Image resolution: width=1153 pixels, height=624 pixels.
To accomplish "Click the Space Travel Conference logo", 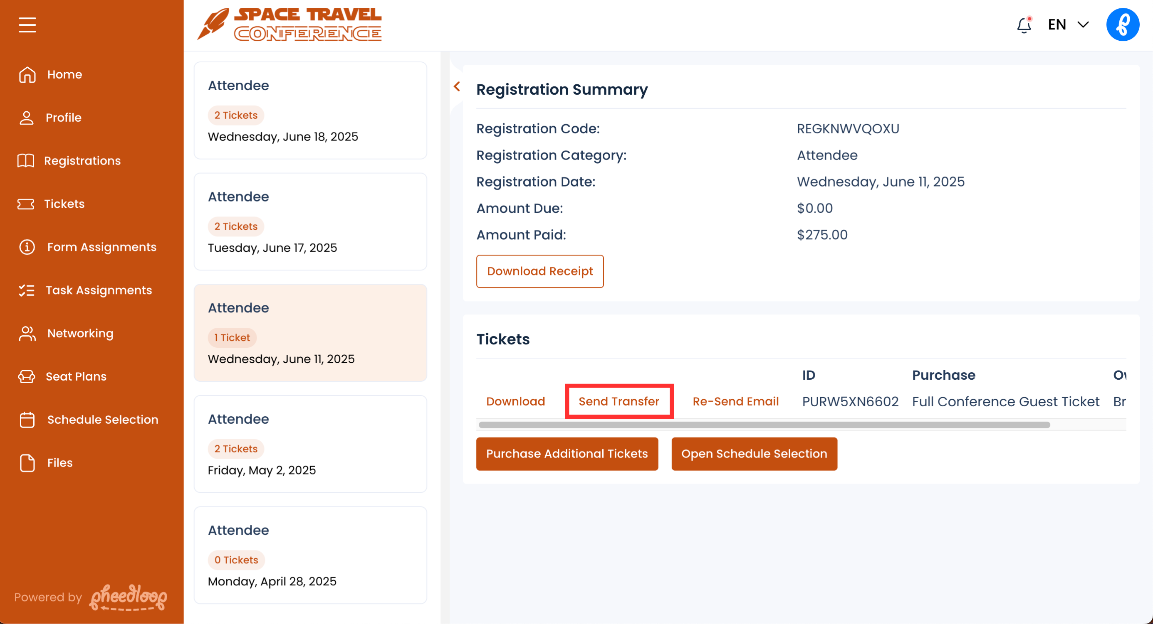I will pyautogui.click(x=290, y=25).
